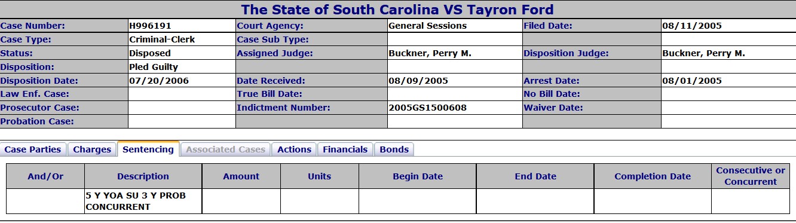Click the Begin Date column header
796x223 pixels.
pos(418,176)
